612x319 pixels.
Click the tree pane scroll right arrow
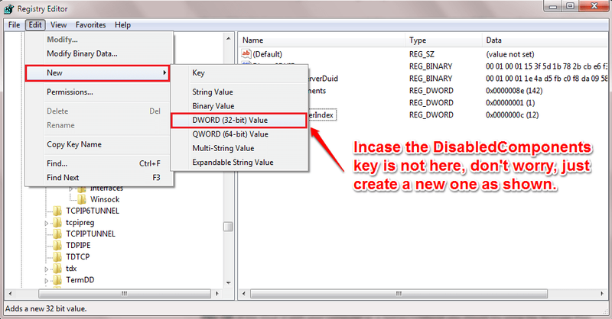pyautogui.click(x=217, y=294)
